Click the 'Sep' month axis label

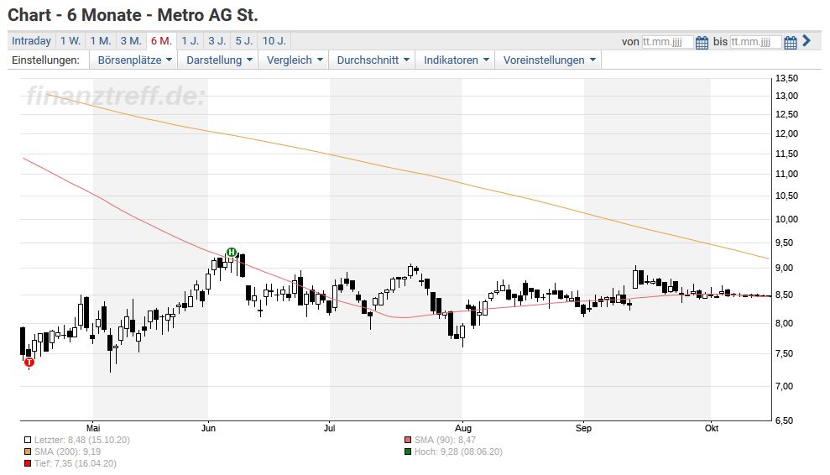click(583, 428)
